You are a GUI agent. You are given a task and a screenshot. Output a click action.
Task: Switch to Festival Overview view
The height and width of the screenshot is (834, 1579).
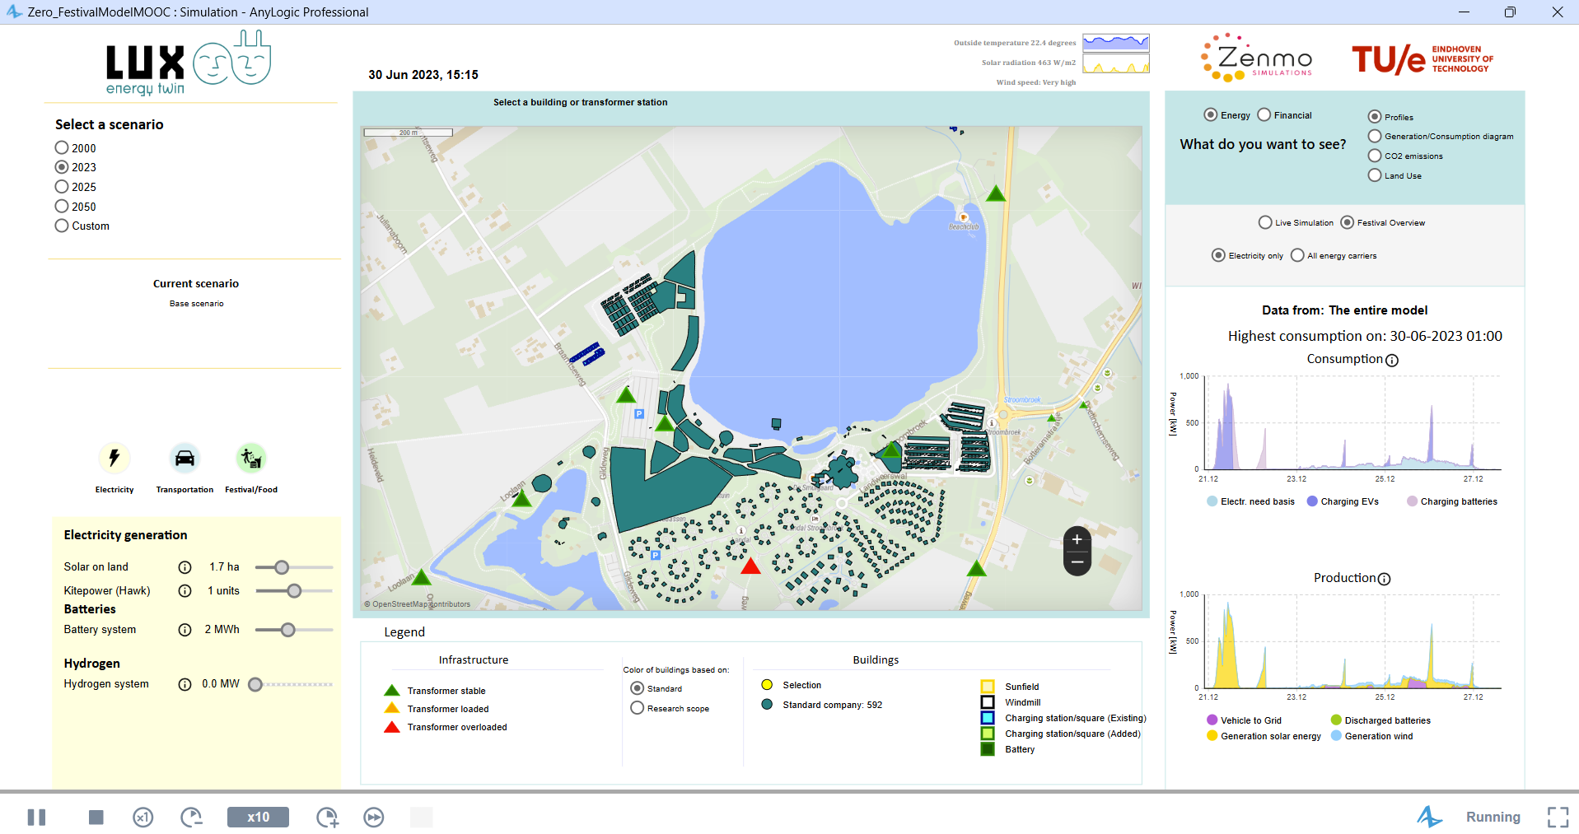1348,222
